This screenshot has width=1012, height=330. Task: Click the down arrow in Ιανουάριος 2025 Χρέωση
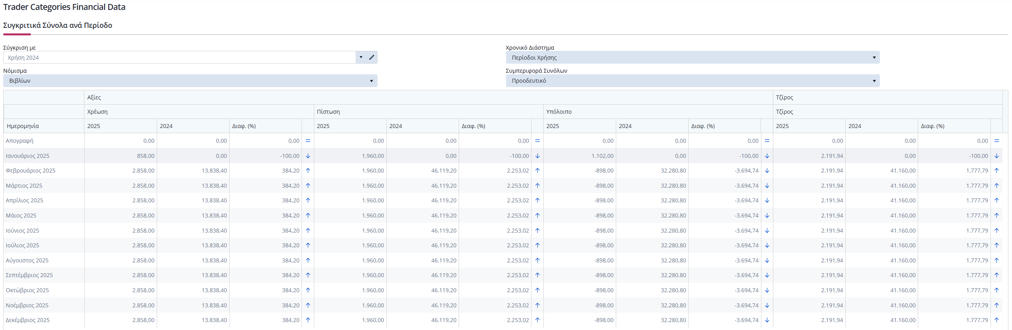[308, 156]
